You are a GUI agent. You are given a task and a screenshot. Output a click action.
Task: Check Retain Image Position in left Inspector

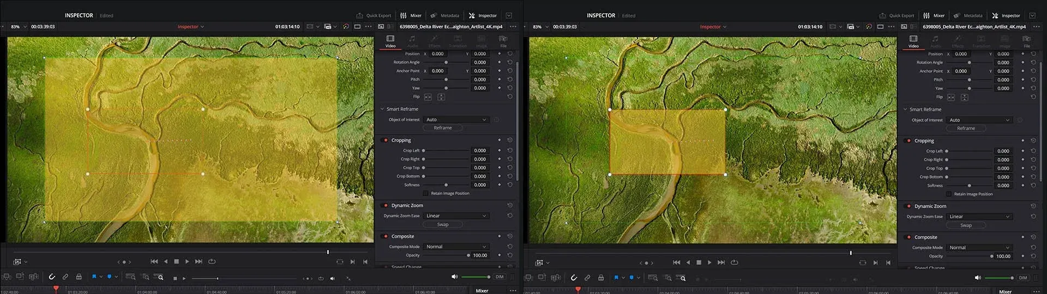(x=426, y=193)
